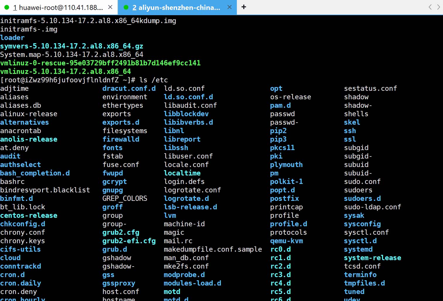Image resolution: width=443 pixels, height=301 pixels.
Task: Close the huawei-root tab with its X
Action: [x=110, y=7]
